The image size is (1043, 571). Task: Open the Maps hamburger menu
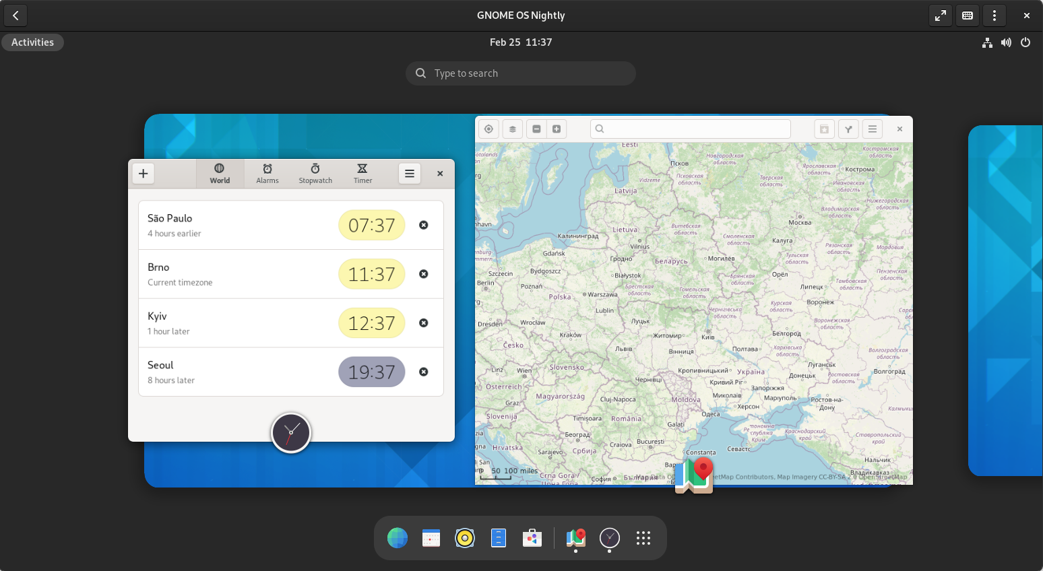point(872,129)
